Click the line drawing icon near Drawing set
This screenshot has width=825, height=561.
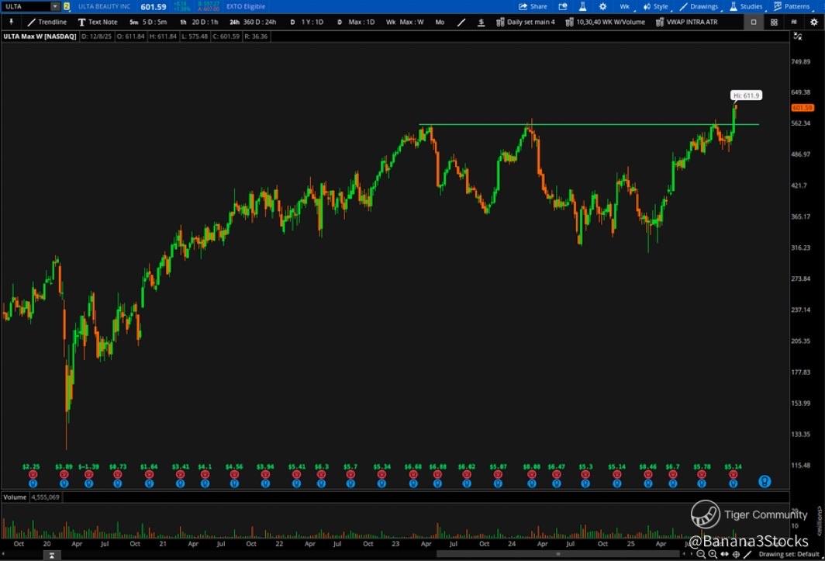tap(747, 554)
